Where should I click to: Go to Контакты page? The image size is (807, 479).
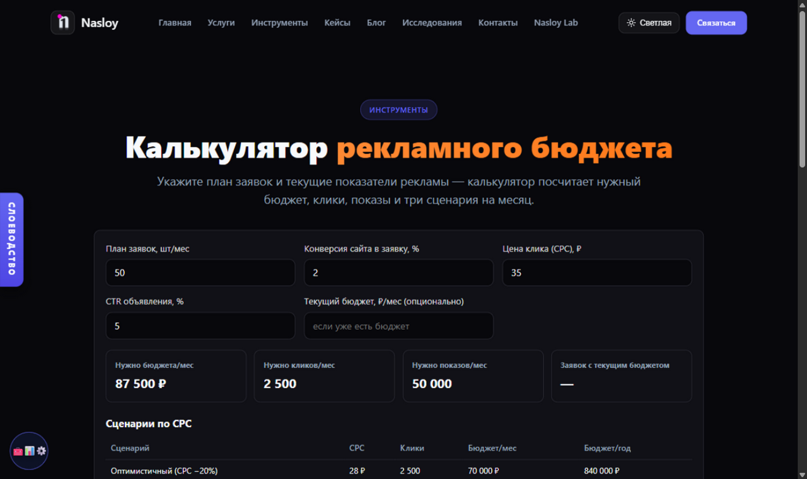498,23
